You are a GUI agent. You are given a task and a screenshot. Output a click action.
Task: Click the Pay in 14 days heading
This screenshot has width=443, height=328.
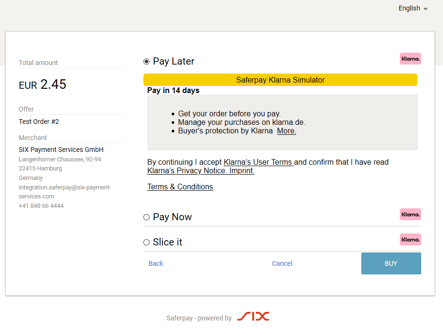173,90
